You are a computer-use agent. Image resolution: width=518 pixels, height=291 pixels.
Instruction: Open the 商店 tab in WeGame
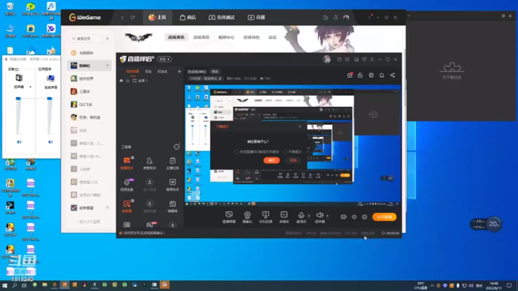pos(188,17)
